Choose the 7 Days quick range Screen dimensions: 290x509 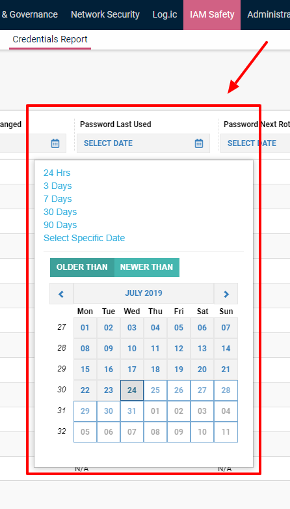click(x=58, y=199)
